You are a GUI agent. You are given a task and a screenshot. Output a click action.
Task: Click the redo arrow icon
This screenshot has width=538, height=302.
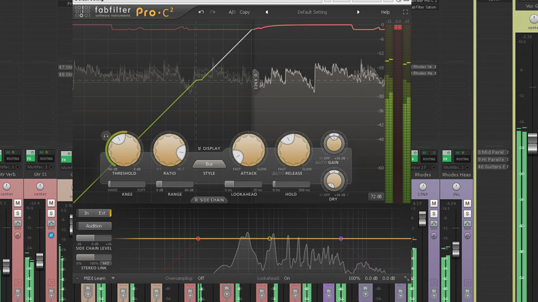(213, 12)
